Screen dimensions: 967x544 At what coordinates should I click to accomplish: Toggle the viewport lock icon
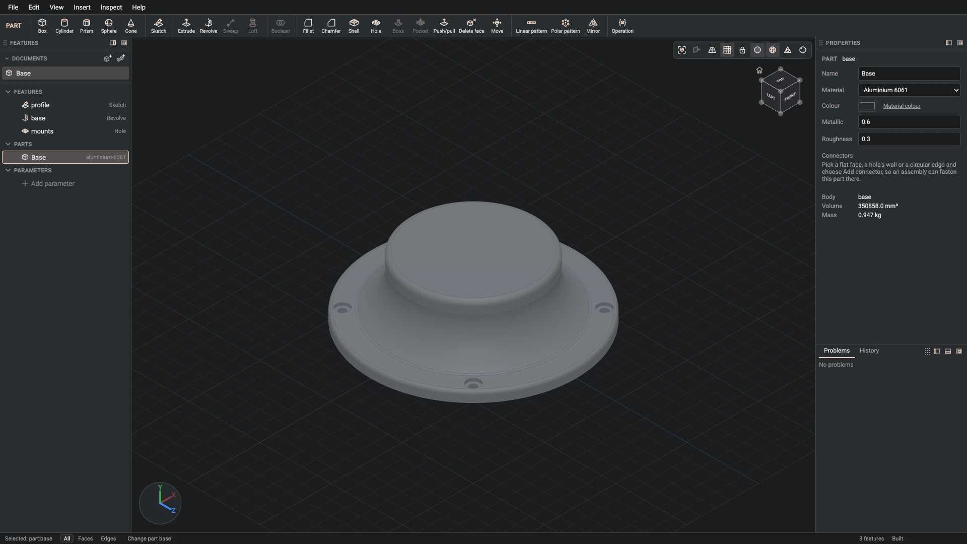742,50
